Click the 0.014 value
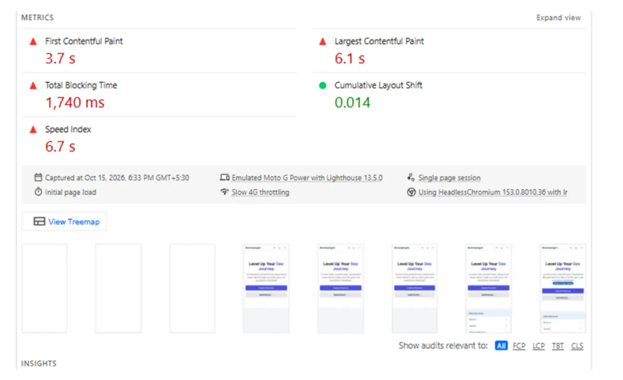This screenshot has width=623, height=380. click(352, 102)
